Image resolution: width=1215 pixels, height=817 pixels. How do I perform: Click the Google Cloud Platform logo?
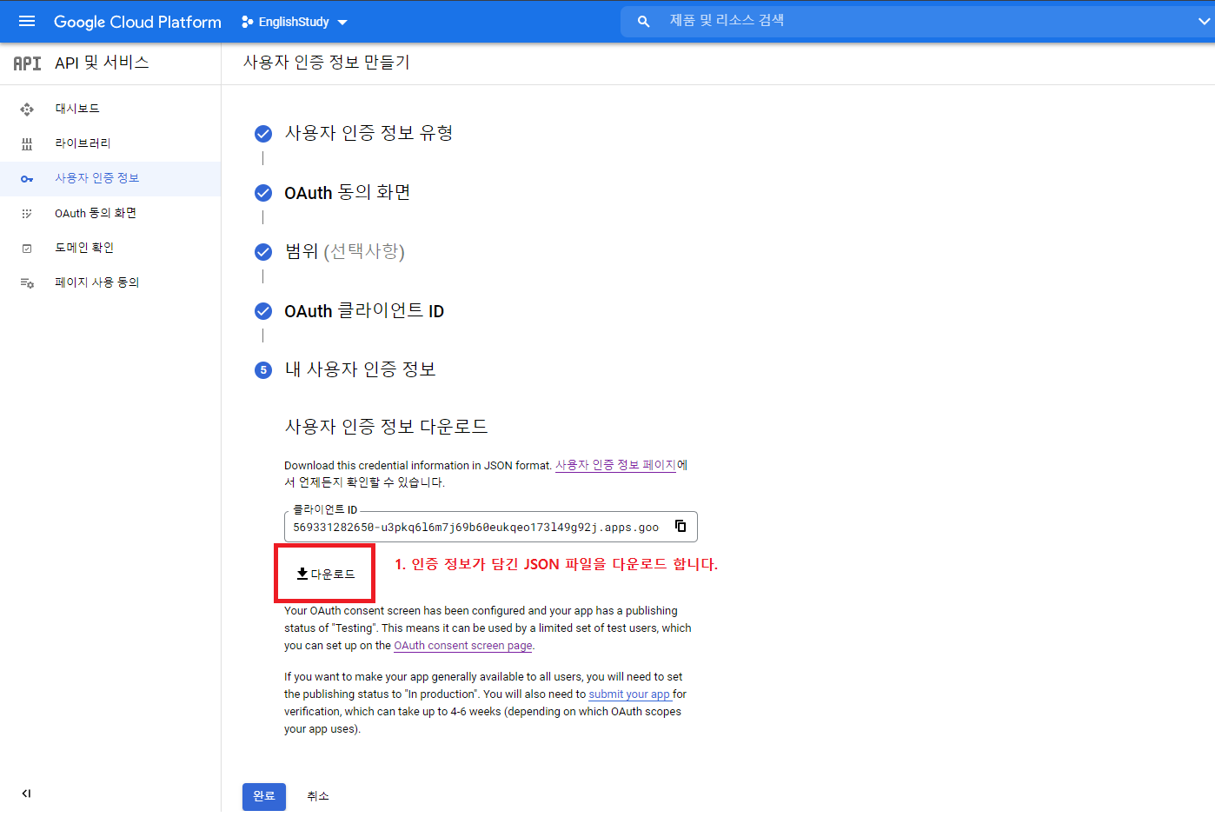tap(137, 22)
